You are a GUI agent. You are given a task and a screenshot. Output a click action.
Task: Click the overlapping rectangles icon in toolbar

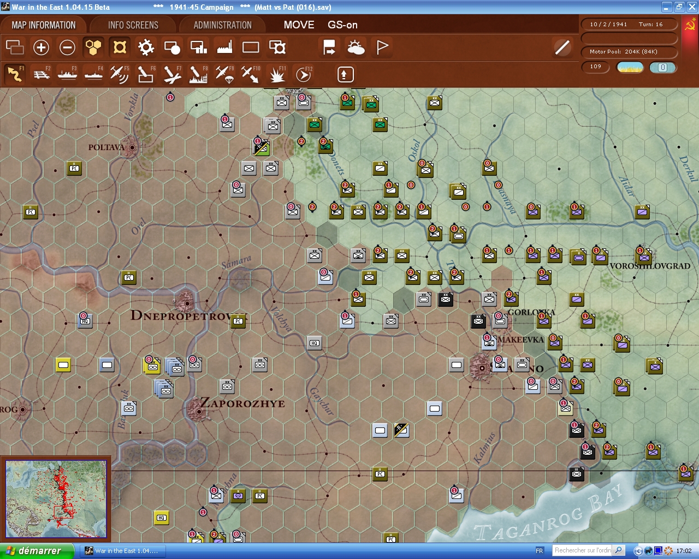coord(15,47)
